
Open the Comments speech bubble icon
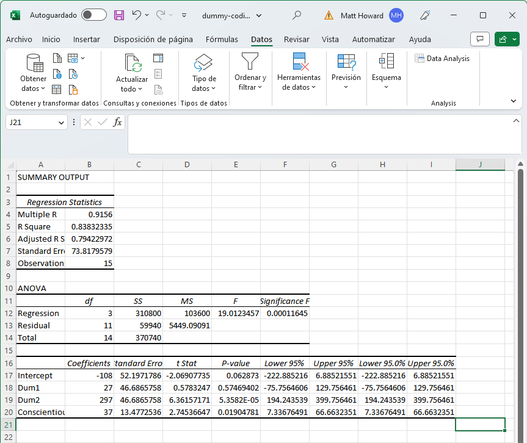click(x=480, y=39)
